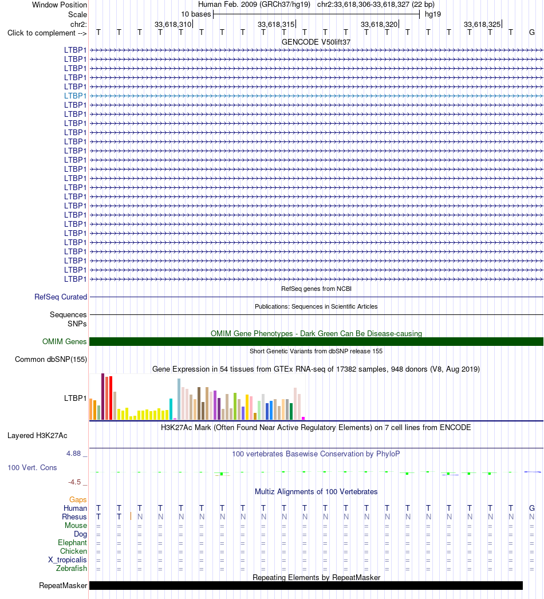544x599 pixels.
Task: Click the 'RefSeq Curated' track label
Action: [61, 297]
